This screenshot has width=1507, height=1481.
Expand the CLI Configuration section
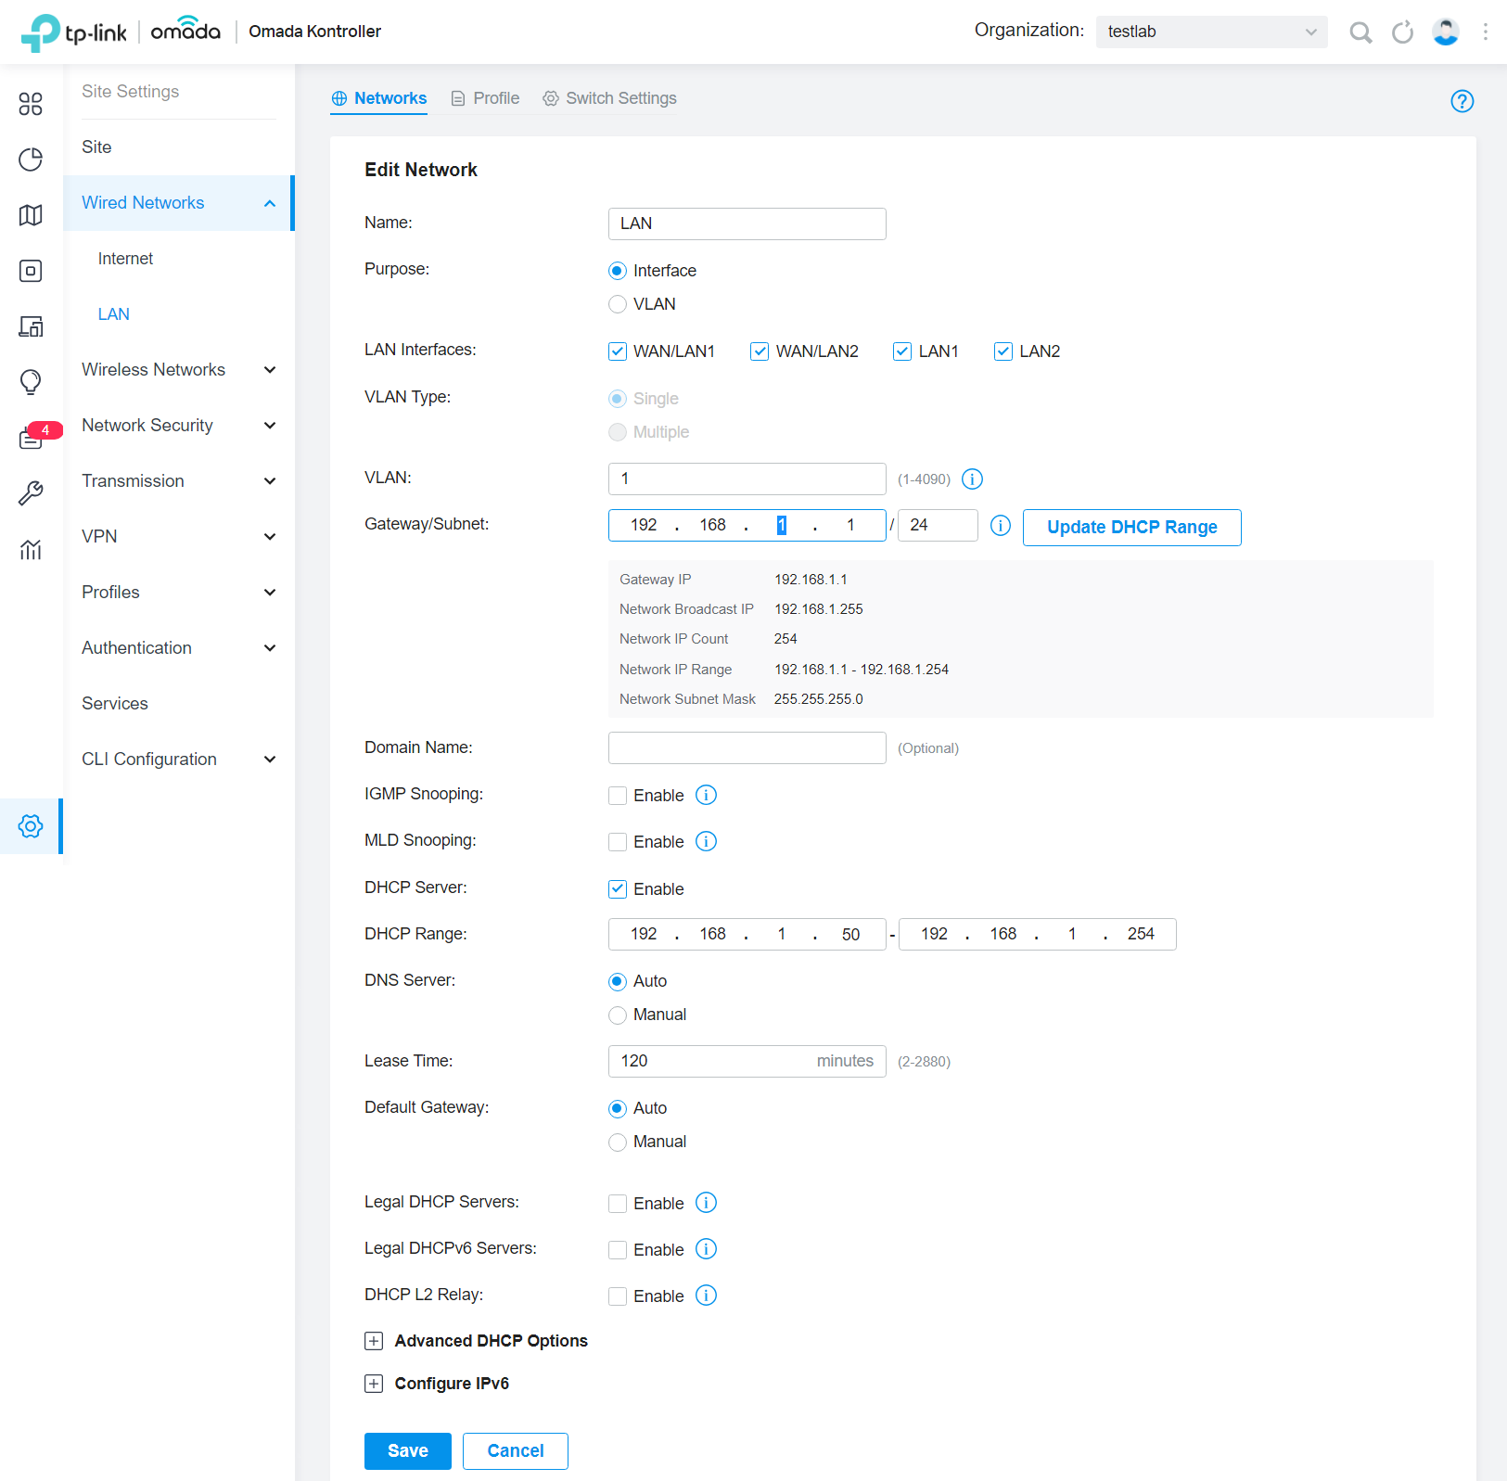(178, 760)
